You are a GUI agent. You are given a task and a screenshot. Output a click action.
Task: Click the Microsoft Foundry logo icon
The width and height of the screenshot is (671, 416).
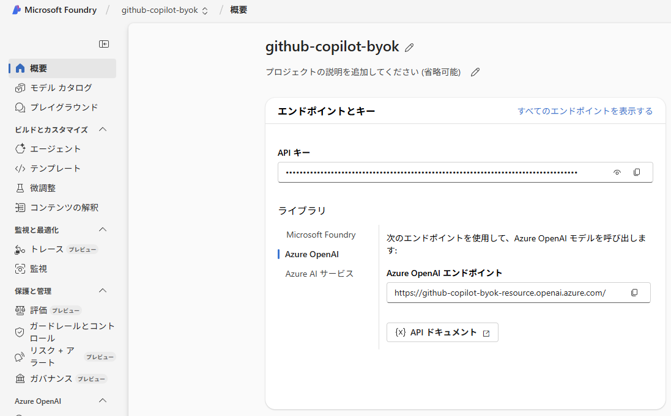17,10
